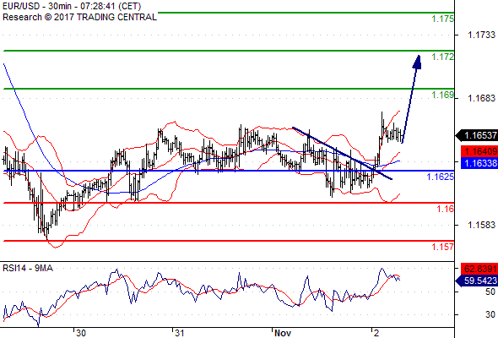Click the black 1.16537 current price tag
498x338 pixels.
point(477,136)
